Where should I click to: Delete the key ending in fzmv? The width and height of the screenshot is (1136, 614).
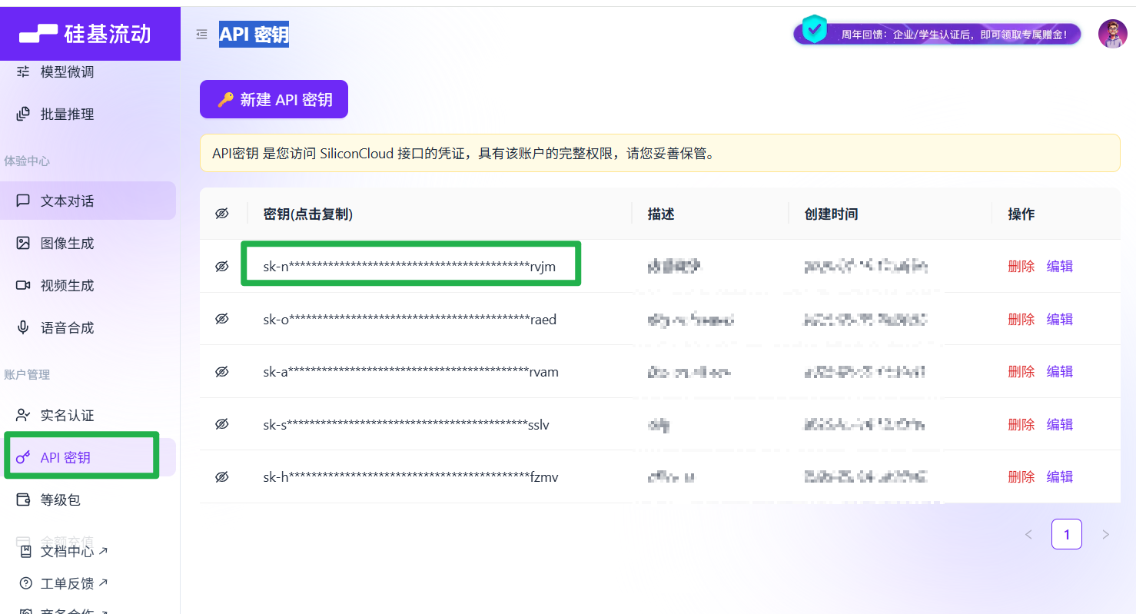pyautogui.click(x=1021, y=476)
